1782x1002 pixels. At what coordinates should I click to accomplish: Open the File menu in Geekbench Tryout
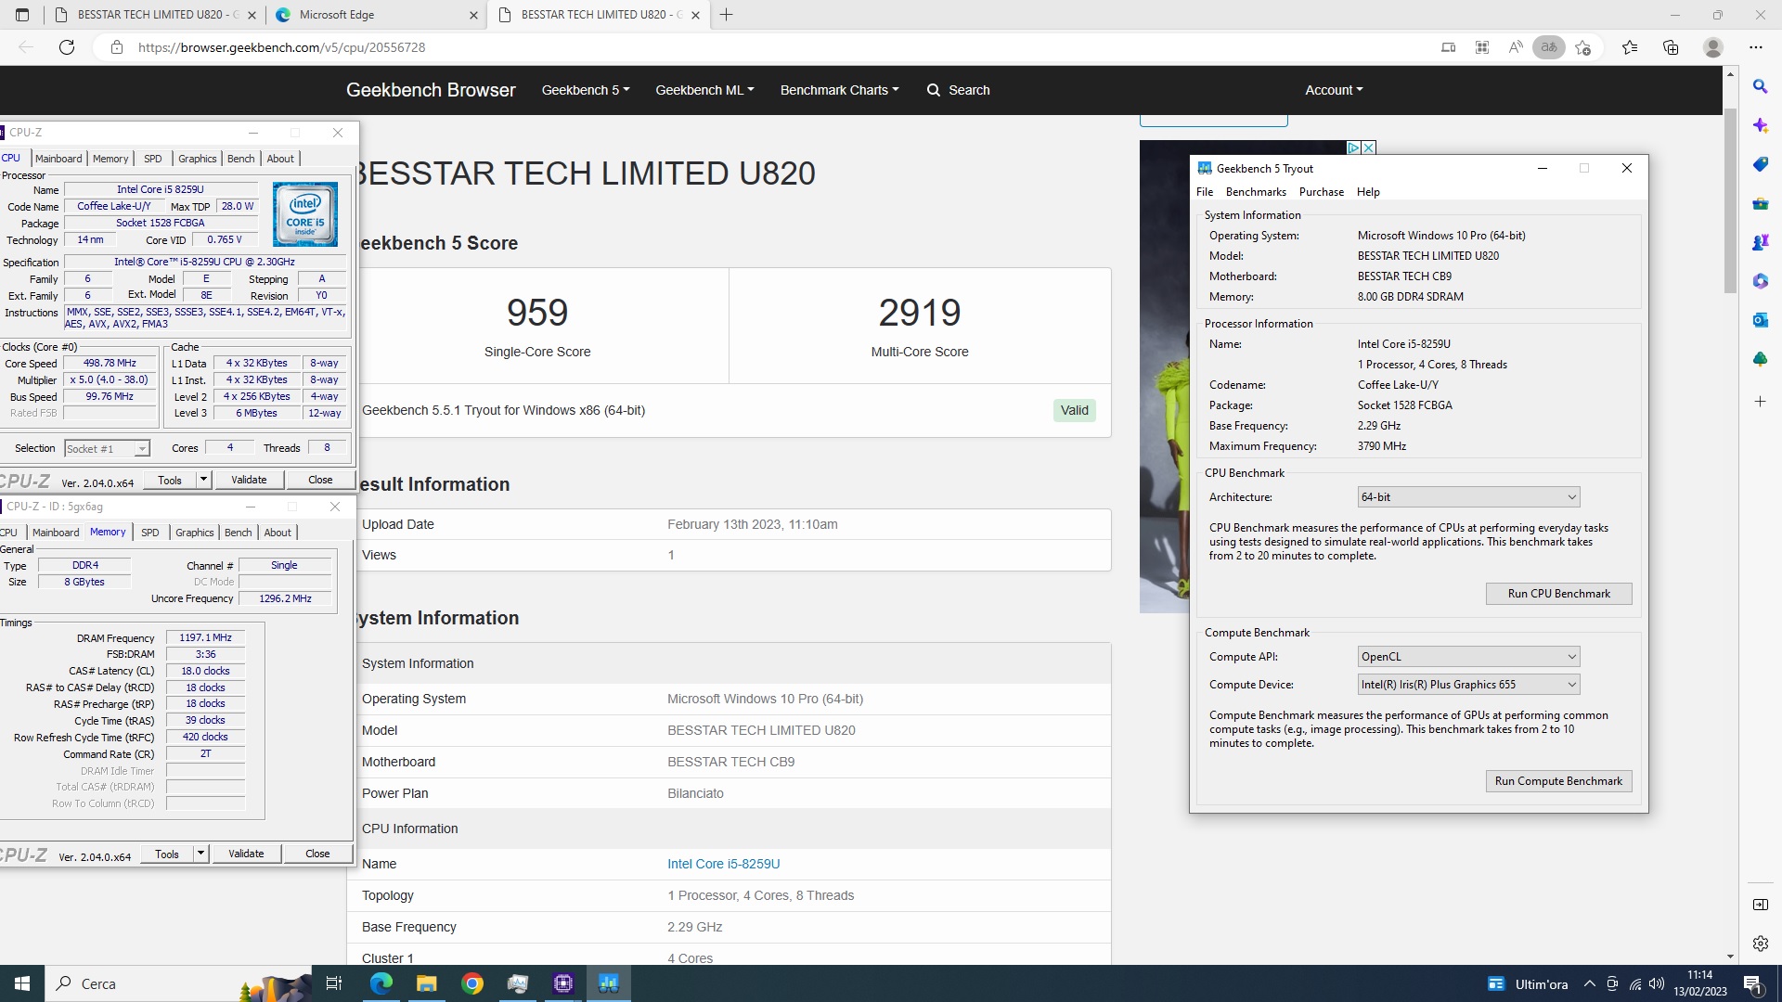(1205, 192)
